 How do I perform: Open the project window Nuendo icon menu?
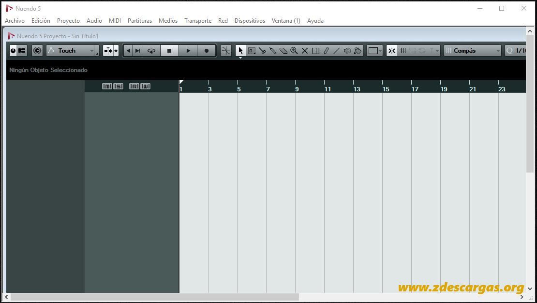click(x=11, y=36)
